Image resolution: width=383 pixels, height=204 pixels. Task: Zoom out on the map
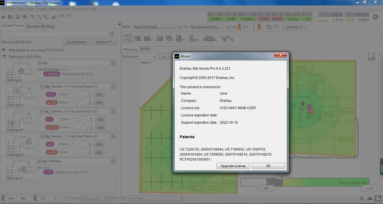click(39, 17)
